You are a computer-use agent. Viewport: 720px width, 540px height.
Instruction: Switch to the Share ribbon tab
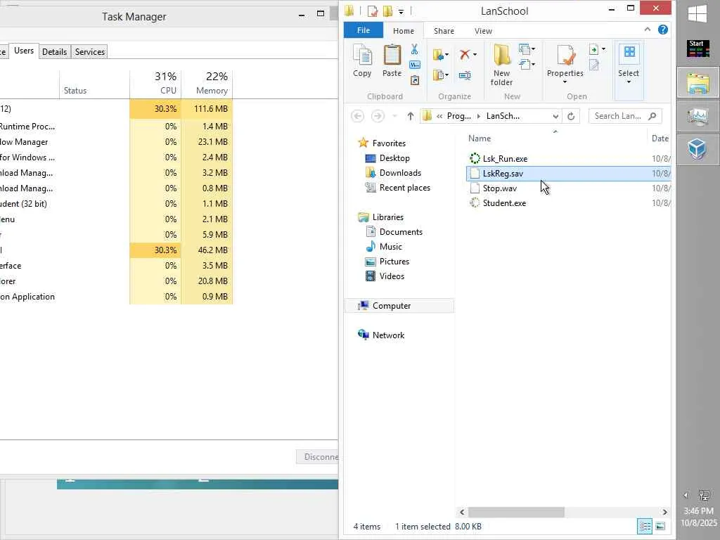(x=444, y=31)
